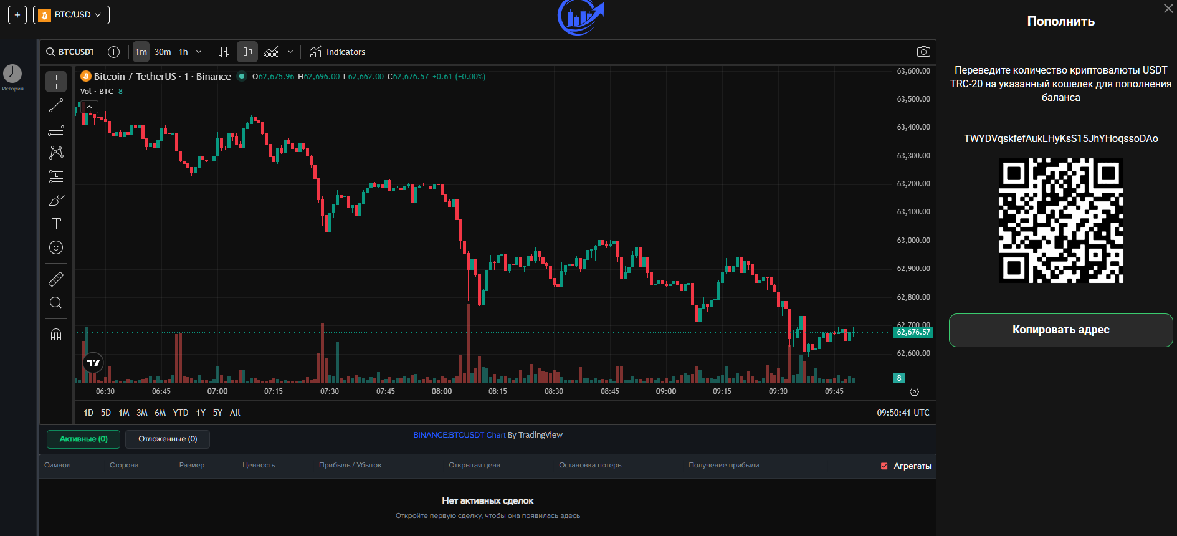Open the BTC/USD symbol dropdown
This screenshot has width=1177, height=536.
click(x=71, y=15)
